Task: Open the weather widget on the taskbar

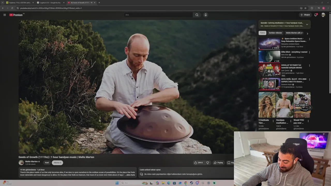Action: coord(7,183)
